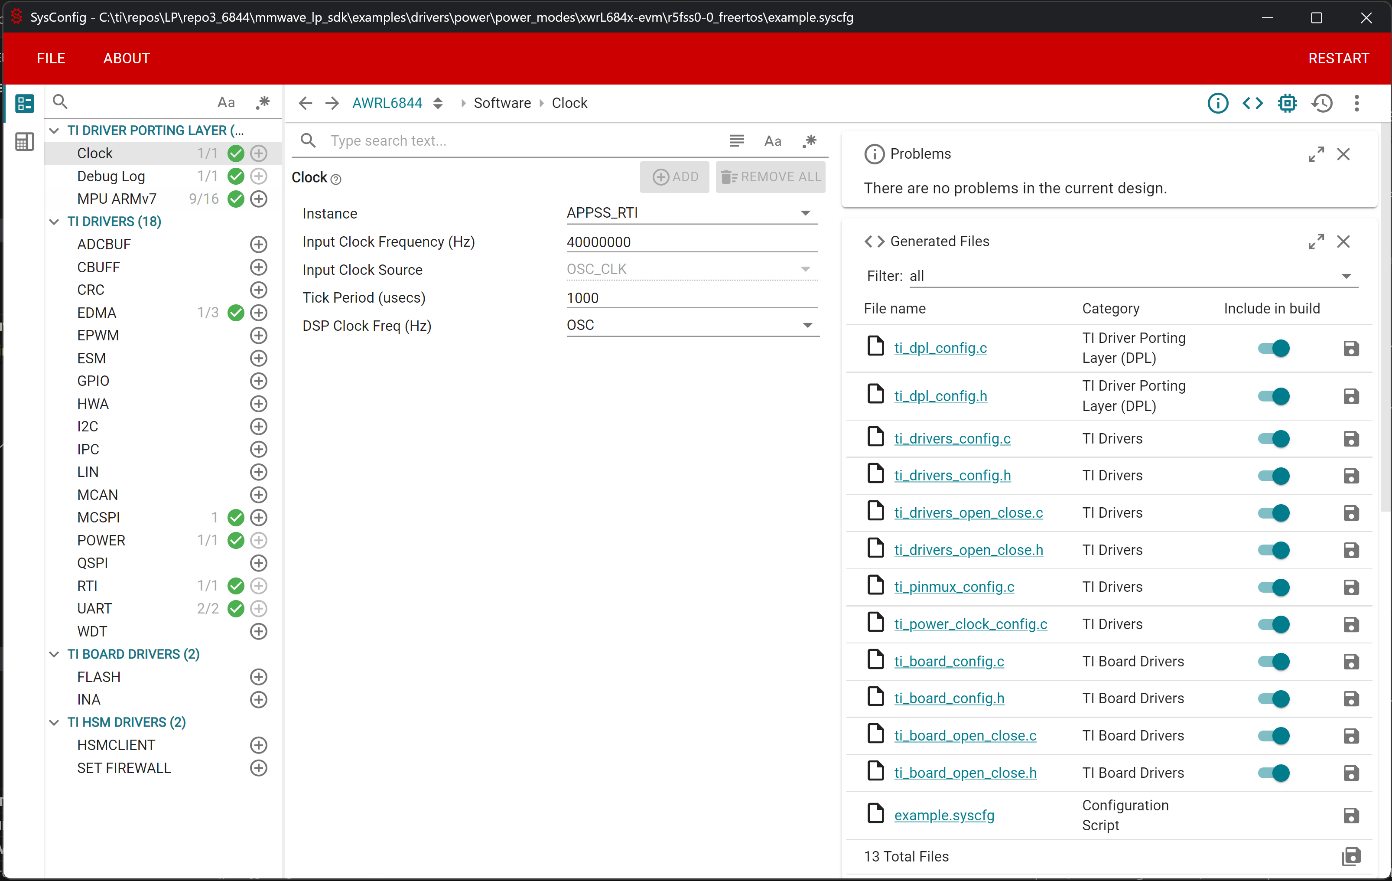Collapse the TI DRIVERS tree group

(x=54, y=222)
